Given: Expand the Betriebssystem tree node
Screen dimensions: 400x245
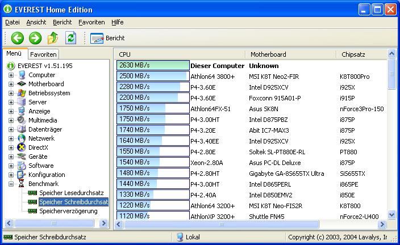Looking at the screenshot, I should (11, 93).
